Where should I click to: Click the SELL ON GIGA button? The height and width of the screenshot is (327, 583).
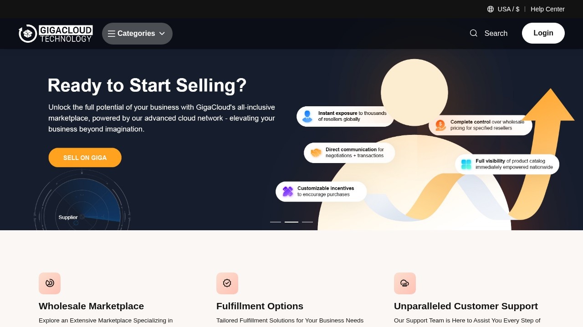[x=85, y=158]
